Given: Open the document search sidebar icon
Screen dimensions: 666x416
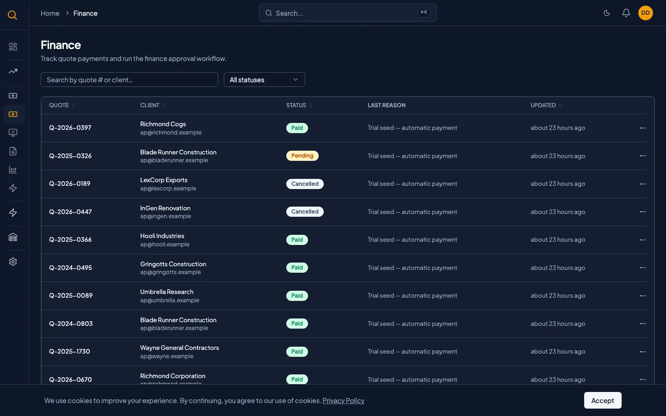Looking at the screenshot, I should point(13,151).
